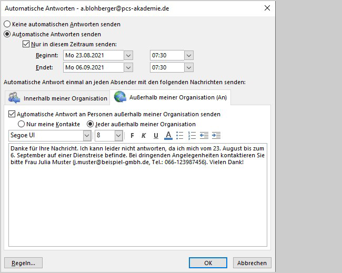Apply bulleted list formatting
Screen dimensions: 342x273
(180, 135)
